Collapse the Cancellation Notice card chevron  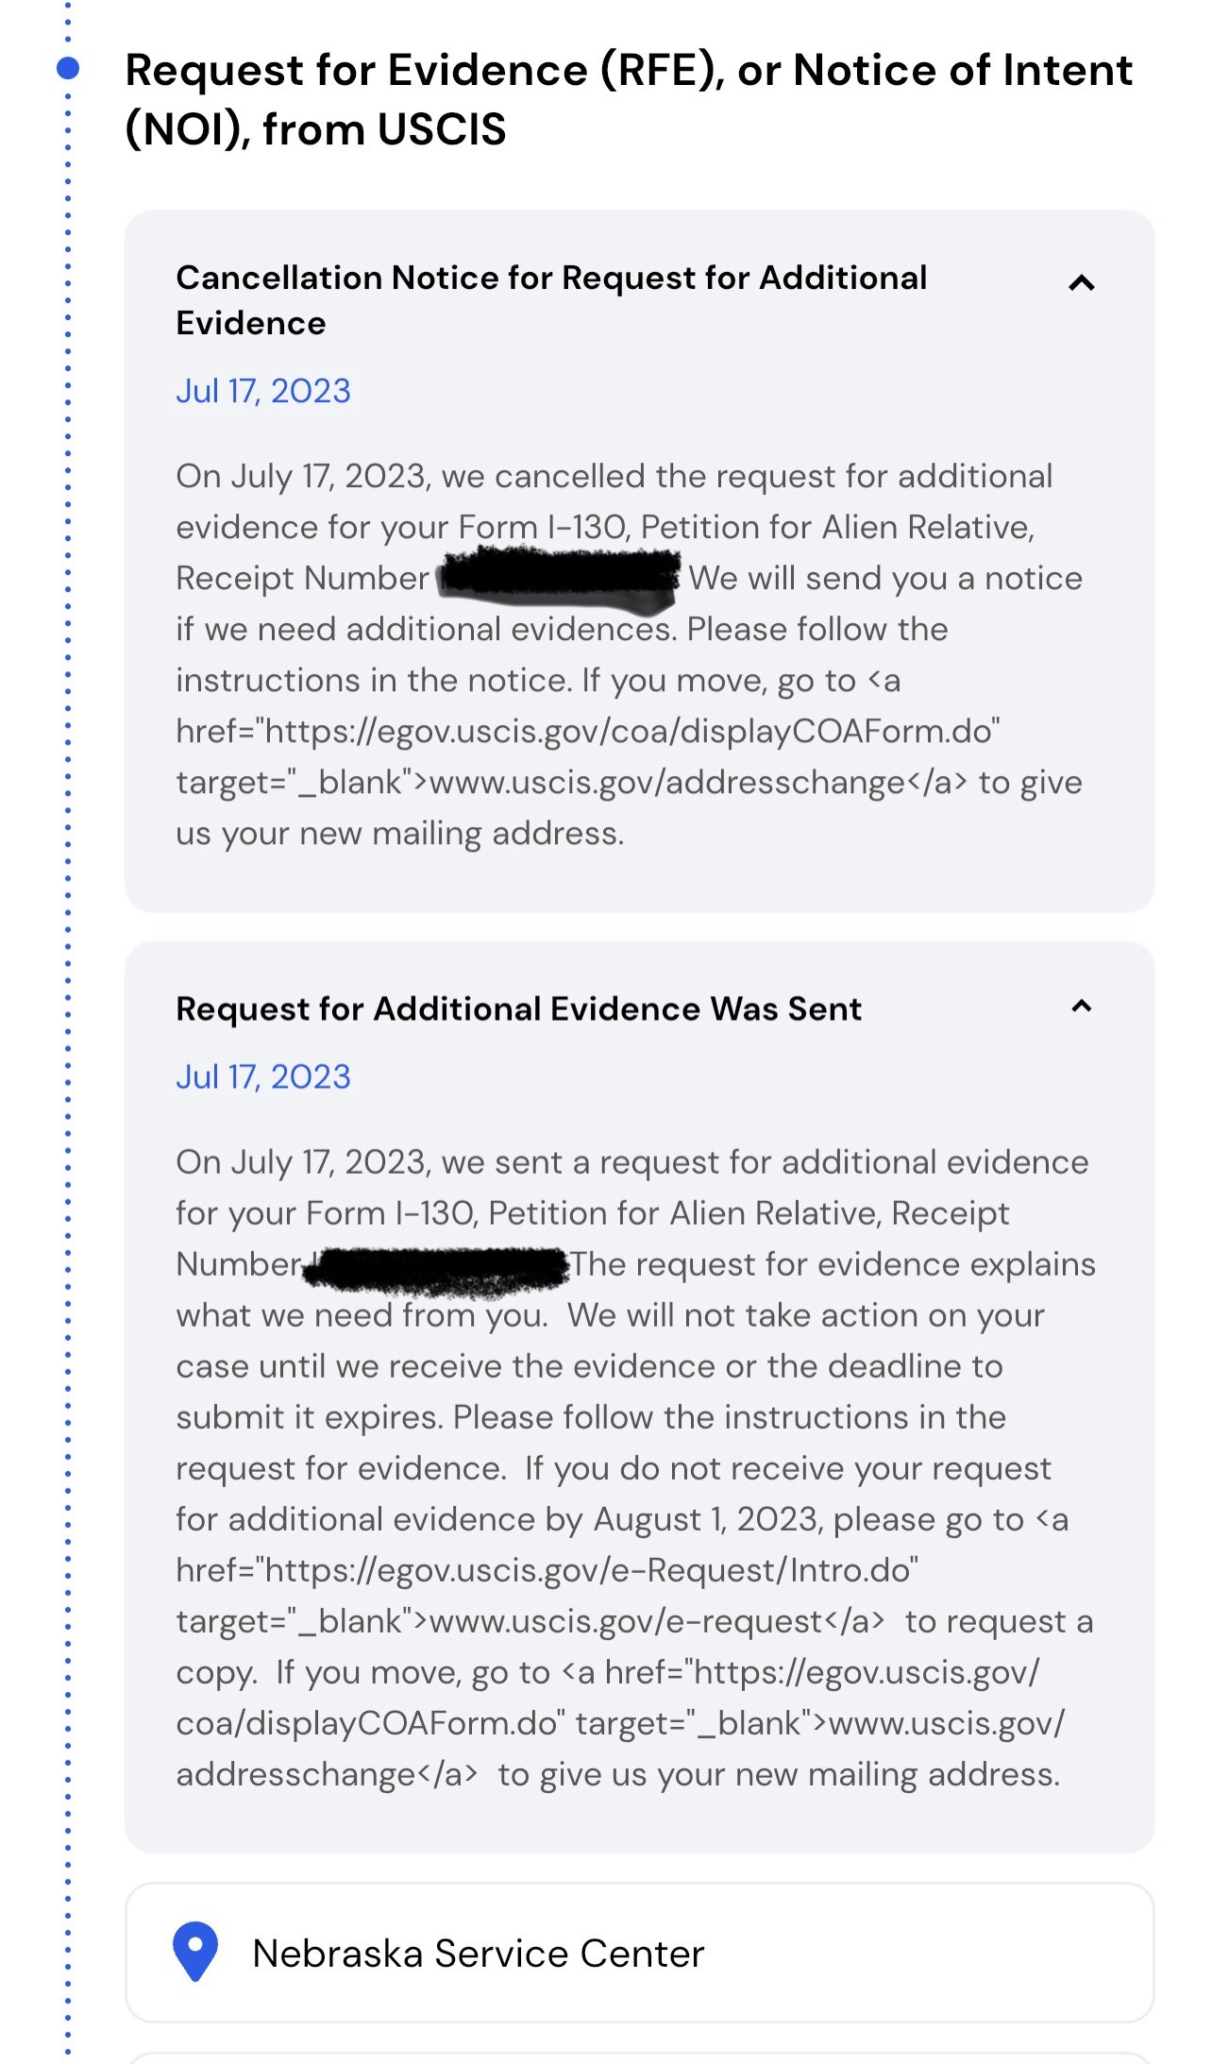coord(1081,282)
